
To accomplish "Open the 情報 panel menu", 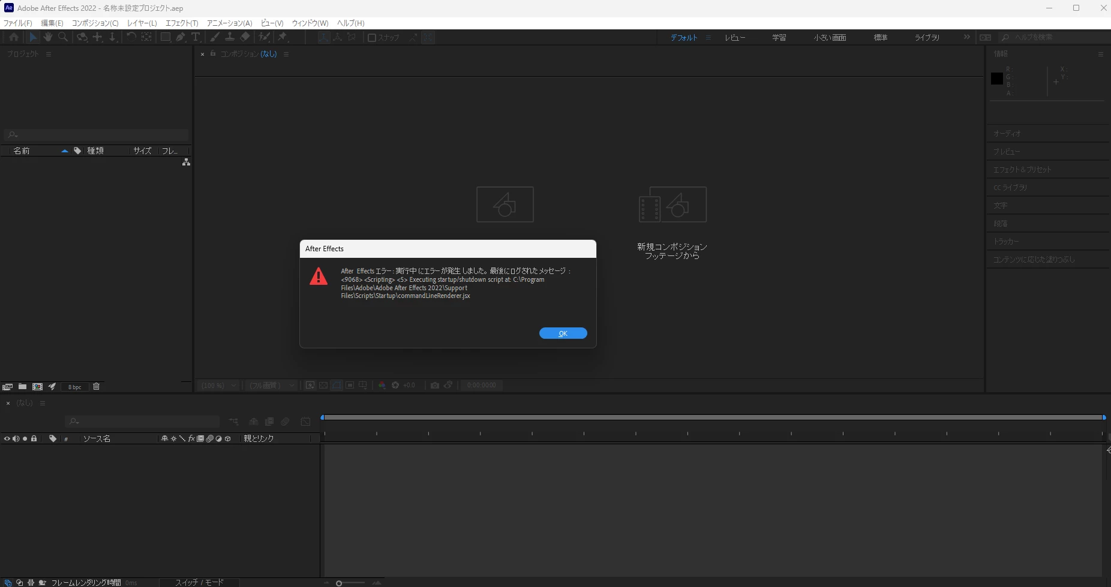I will click(1100, 54).
